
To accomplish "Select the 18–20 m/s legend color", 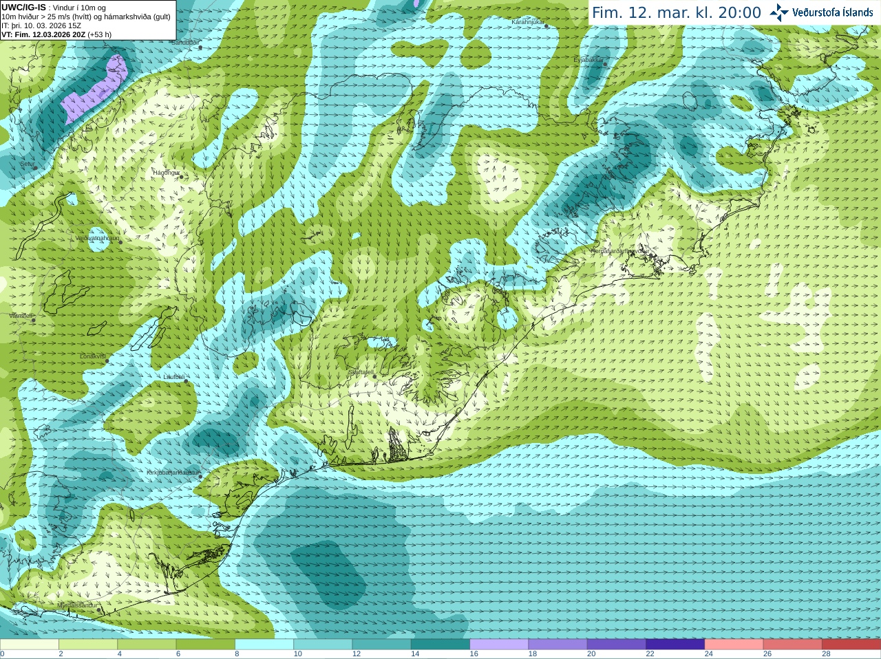I will 558,645.
